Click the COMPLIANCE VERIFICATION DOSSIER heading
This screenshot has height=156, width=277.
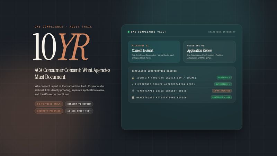pos(154,71)
